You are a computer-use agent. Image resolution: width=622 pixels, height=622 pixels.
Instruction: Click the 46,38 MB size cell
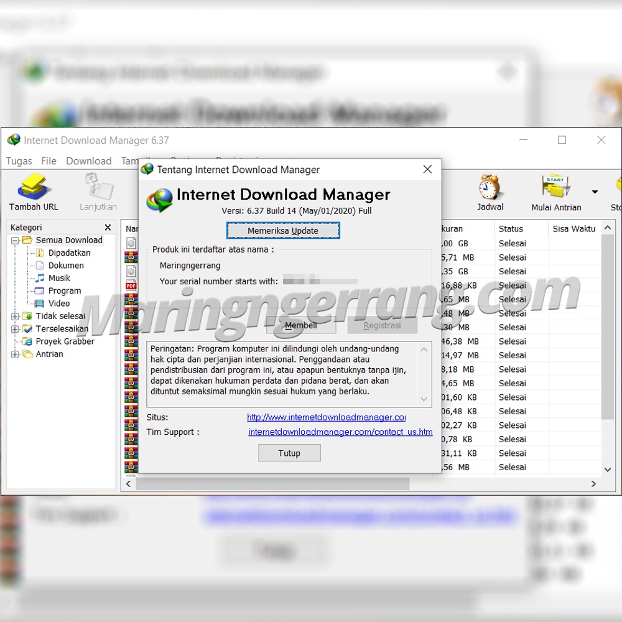[x=460, y=341]
